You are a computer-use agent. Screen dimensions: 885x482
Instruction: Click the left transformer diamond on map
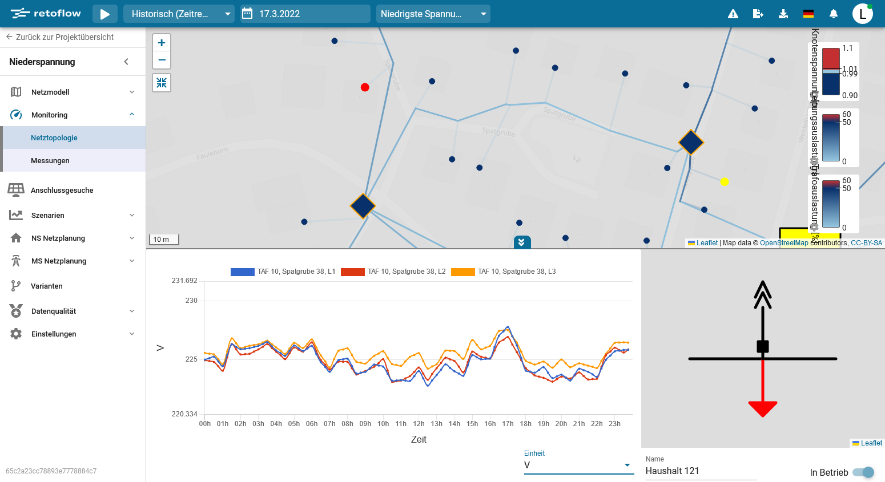pos(363,206)
